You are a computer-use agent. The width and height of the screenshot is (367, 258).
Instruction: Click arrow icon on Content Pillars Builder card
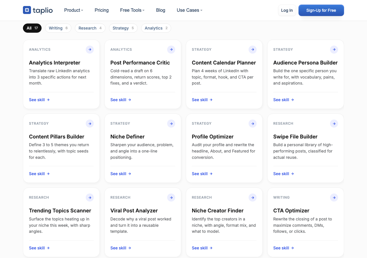point(90,124)
